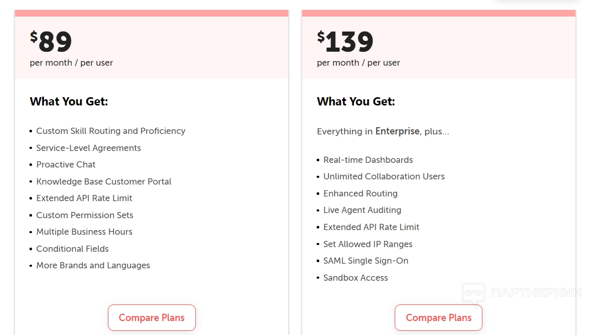Viewport: 608px width, 335px height.
Task: Click the Set Allowed IP Ranges item
Action: [x=368, y=244]
